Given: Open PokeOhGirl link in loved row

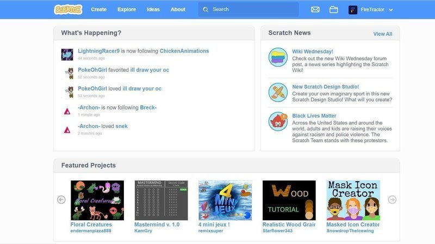Looking at the screenshot, I should 92,88.
